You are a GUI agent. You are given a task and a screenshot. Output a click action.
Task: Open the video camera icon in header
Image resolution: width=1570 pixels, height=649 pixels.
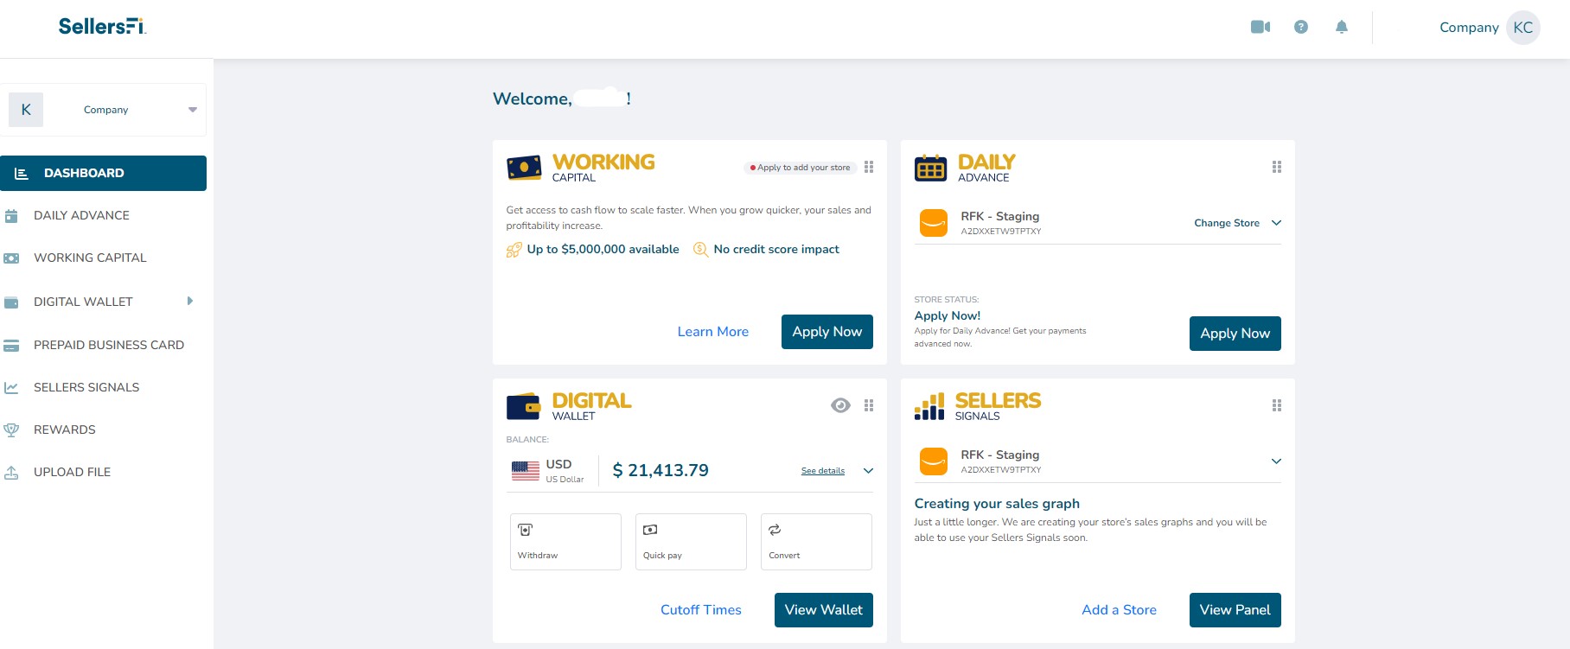point(1260,27)
